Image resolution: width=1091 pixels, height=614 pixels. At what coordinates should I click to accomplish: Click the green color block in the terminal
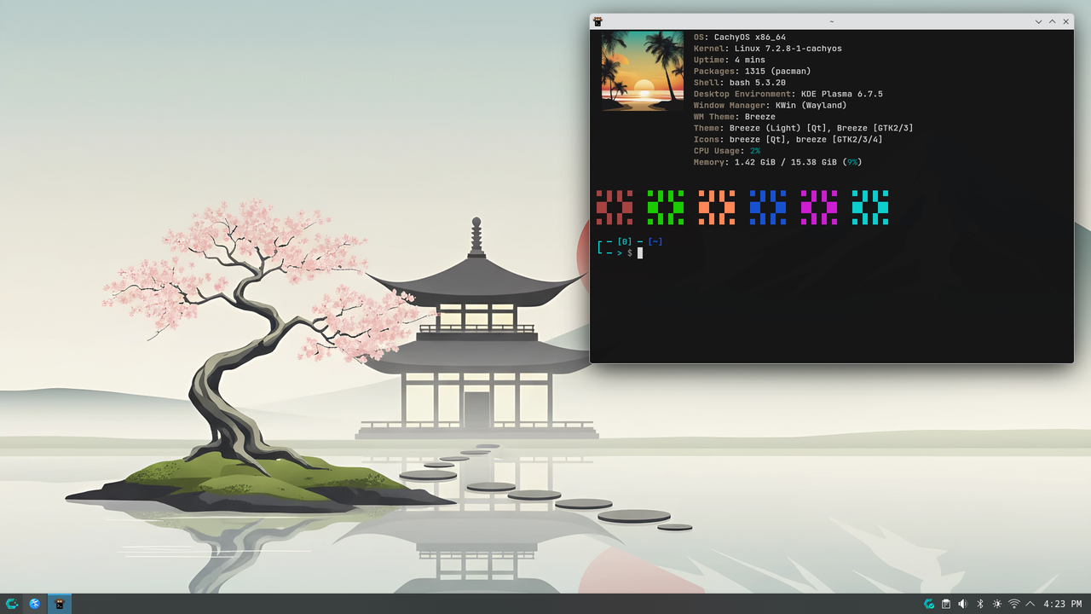666,207
